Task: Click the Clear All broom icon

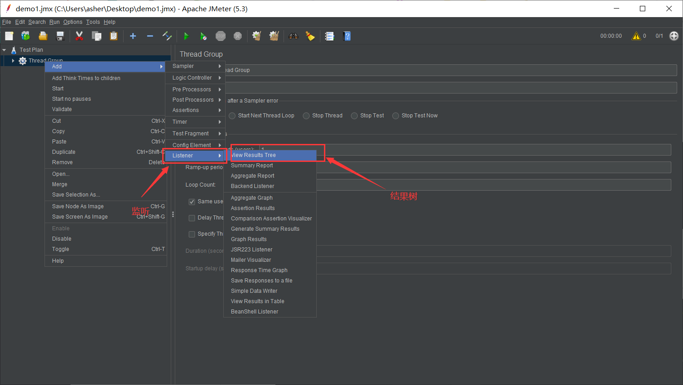Action: (274, 36)
